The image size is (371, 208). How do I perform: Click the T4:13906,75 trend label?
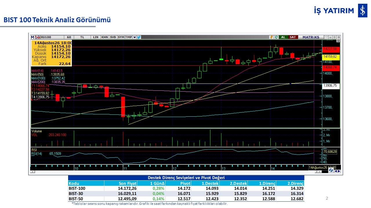tap(40, 97)
